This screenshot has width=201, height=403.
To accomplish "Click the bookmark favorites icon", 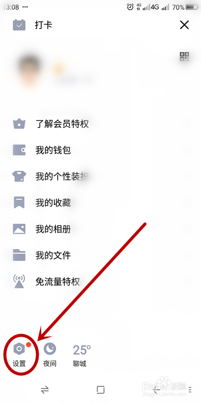I will tap(19, 203).
